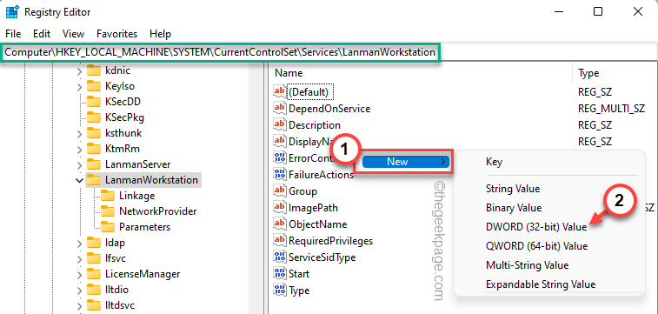Select the lfsvc tree item
This screenshot has width=658, height=314.
116,258
